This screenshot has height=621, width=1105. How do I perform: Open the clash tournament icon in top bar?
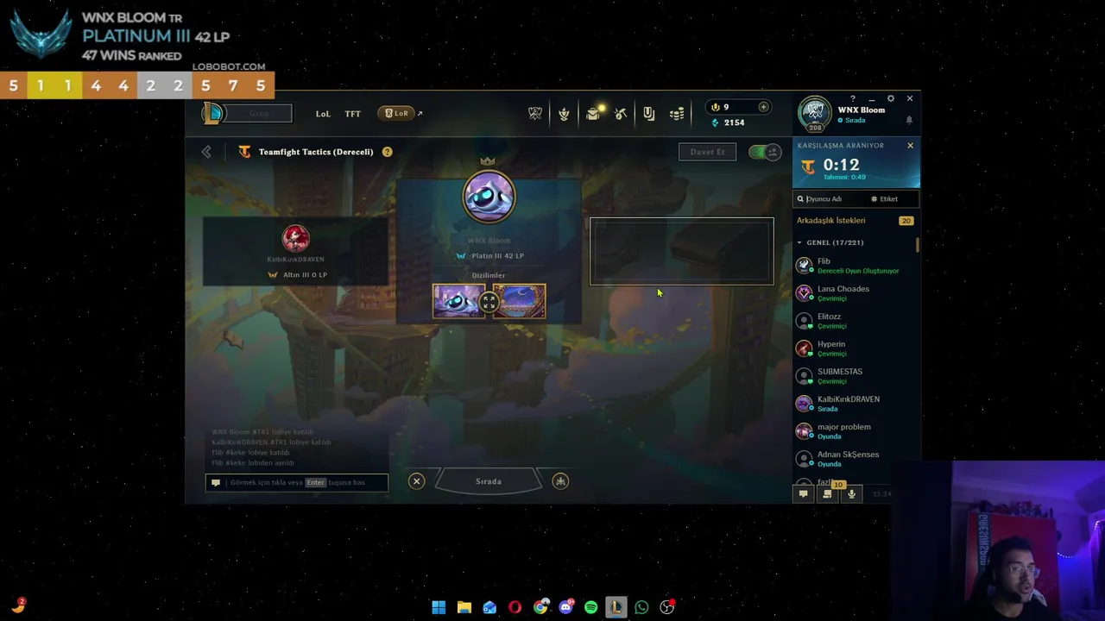(535, 113)
